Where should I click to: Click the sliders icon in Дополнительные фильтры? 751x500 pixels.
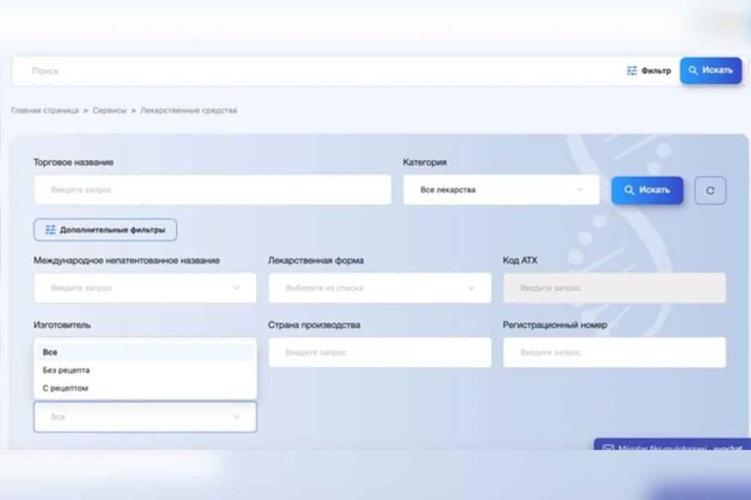(x=50, y=230)
